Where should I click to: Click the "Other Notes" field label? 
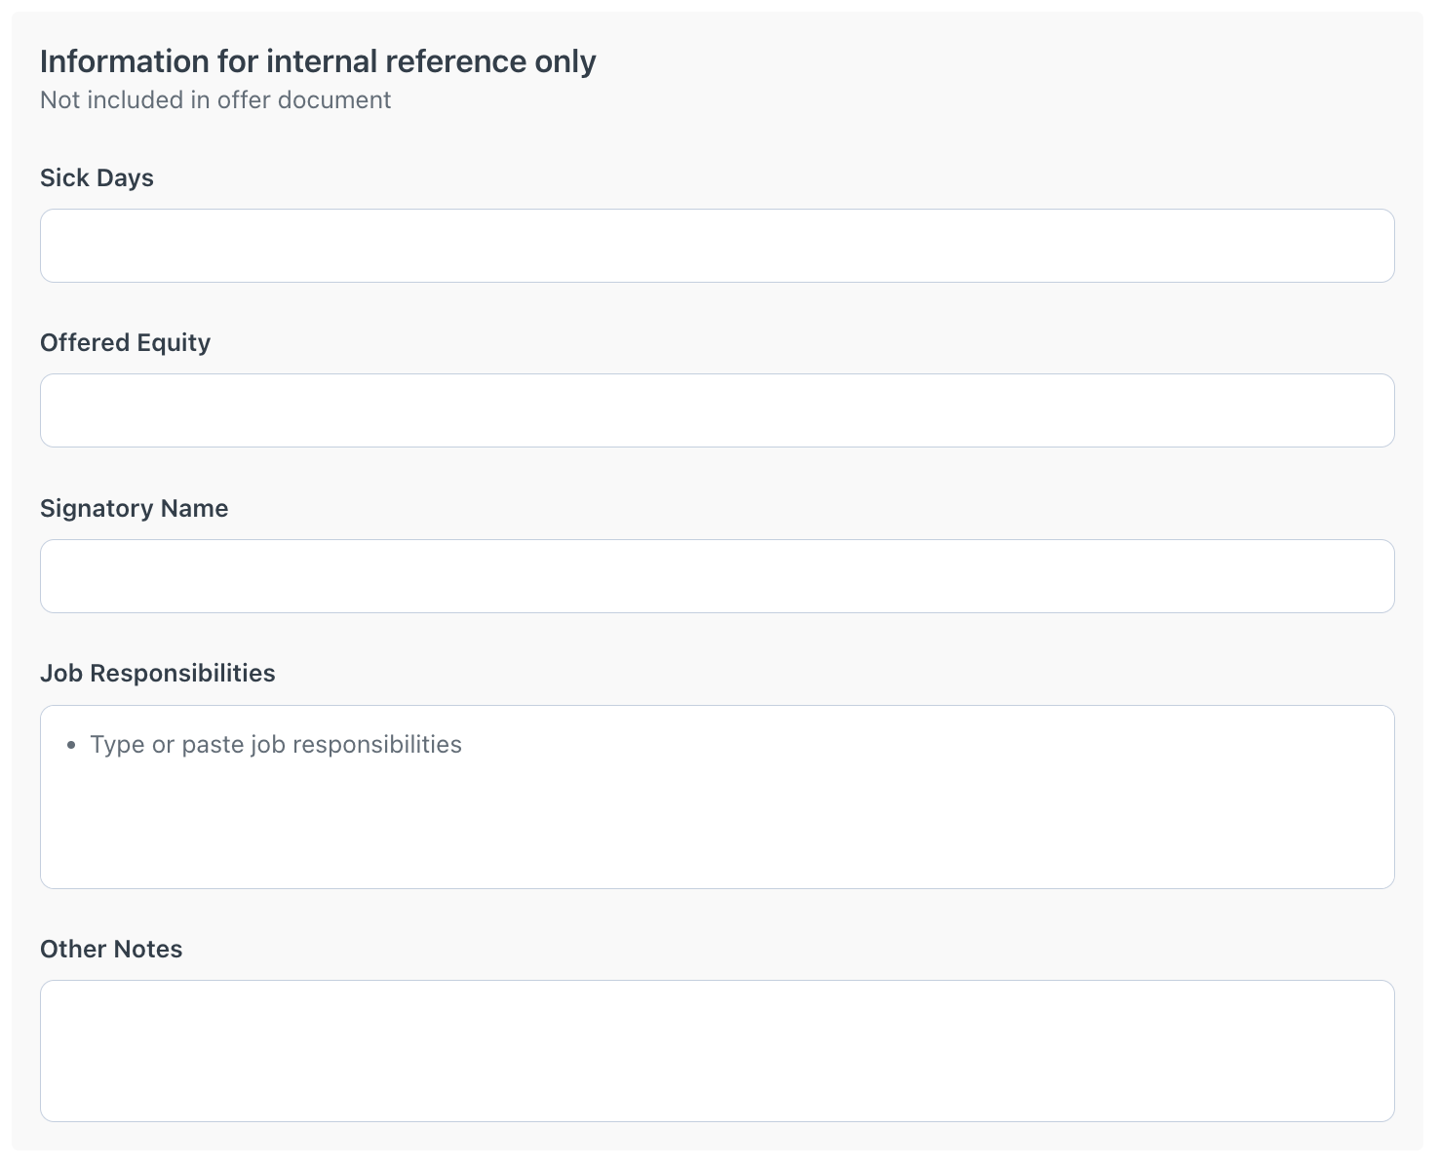pyautogui.click(x=111, y=950)
